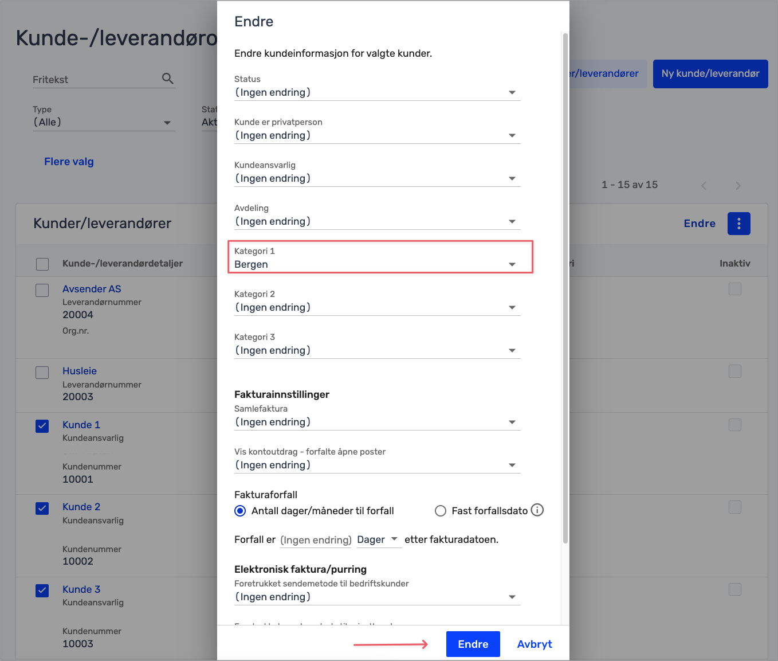Click the info icon beside Fast forfallsdato

coord(537,510)
